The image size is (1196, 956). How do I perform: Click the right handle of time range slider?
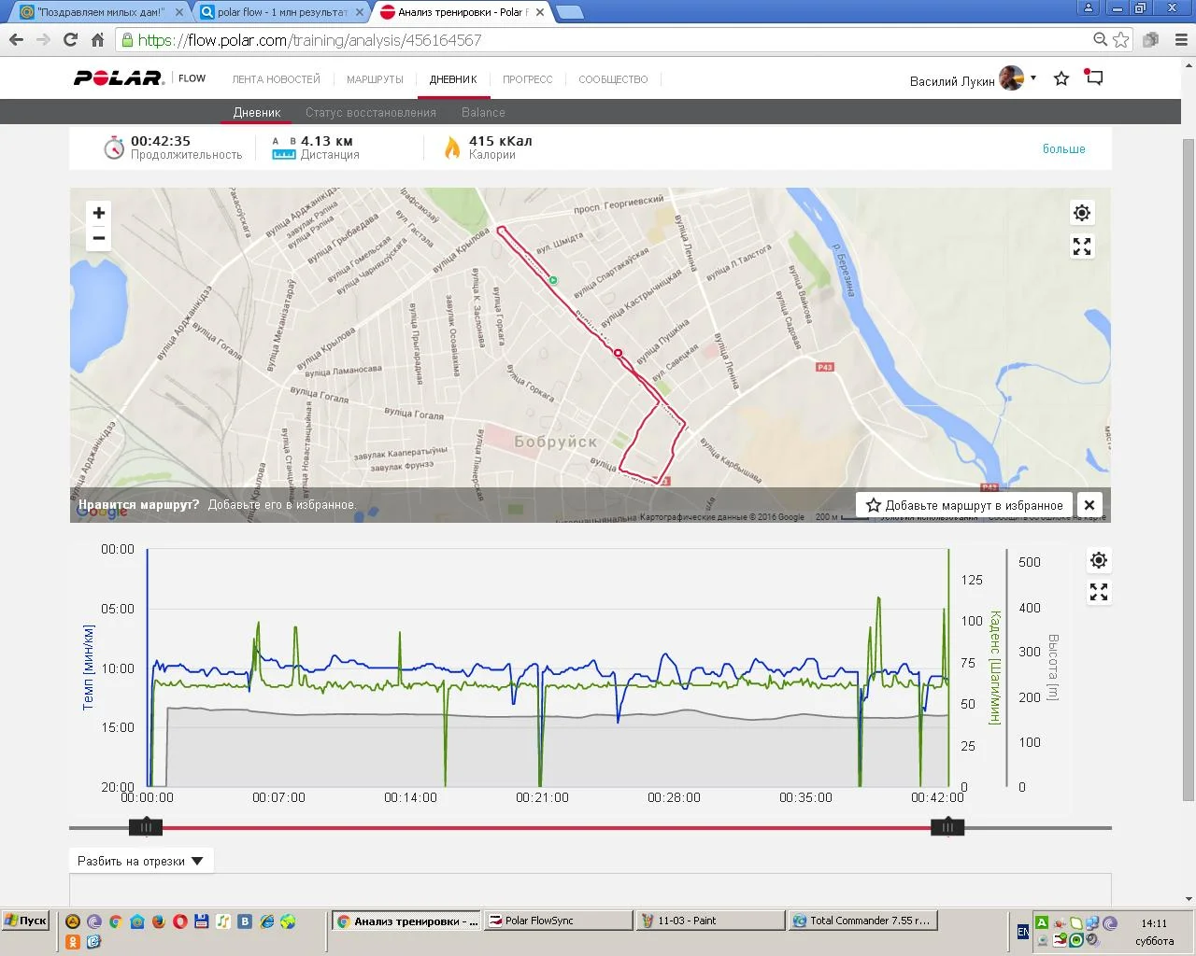(947, 827)
